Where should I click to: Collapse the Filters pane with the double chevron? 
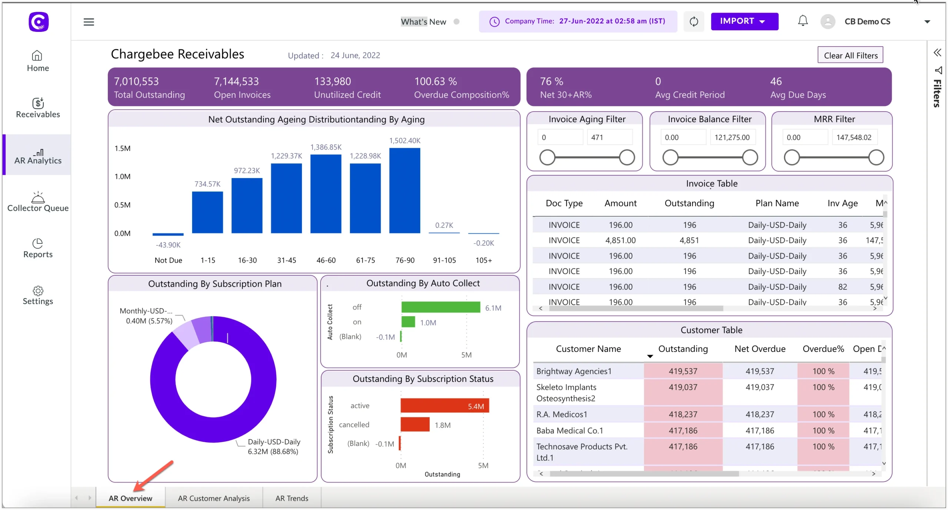937,52
